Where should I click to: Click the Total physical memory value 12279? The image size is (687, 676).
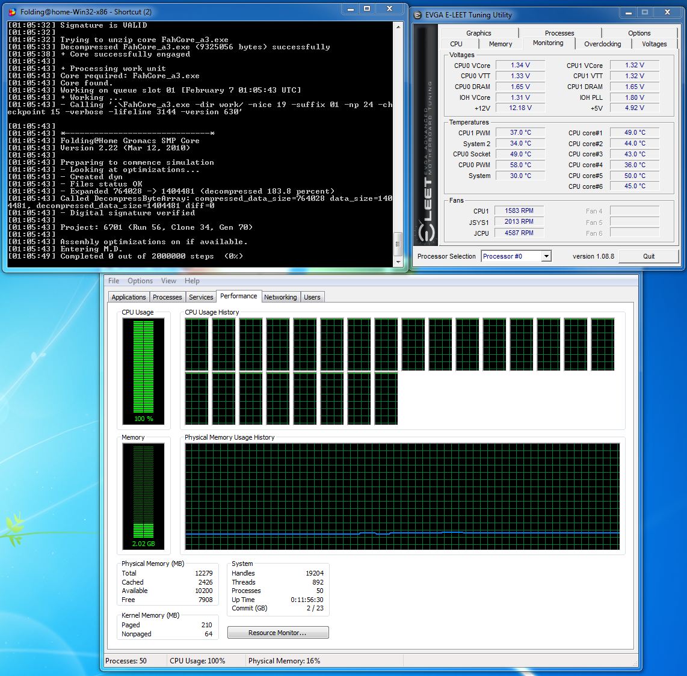pos(204,573)
